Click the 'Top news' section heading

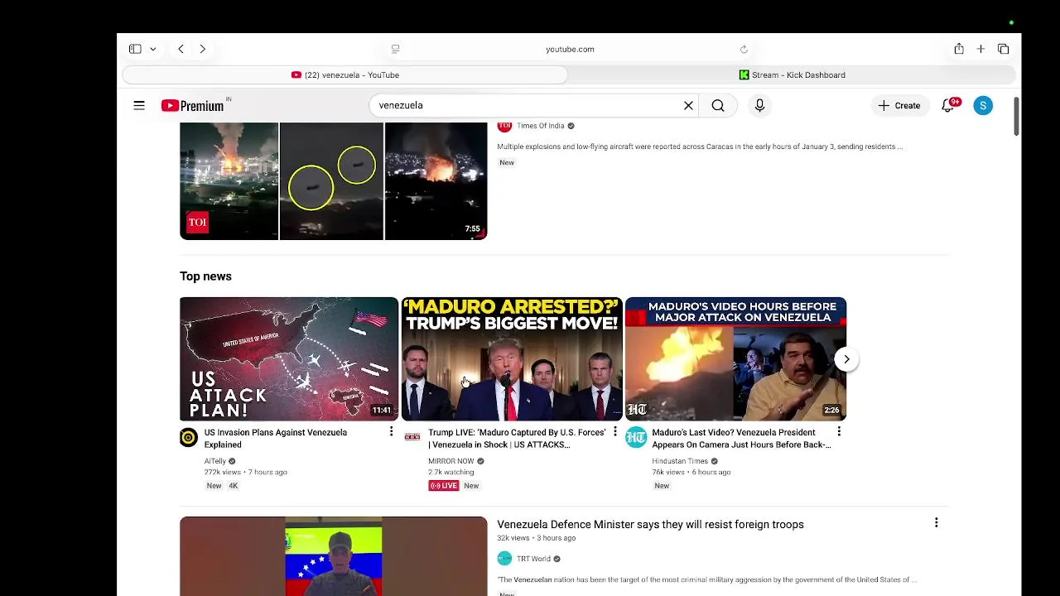tap(205, 276)
